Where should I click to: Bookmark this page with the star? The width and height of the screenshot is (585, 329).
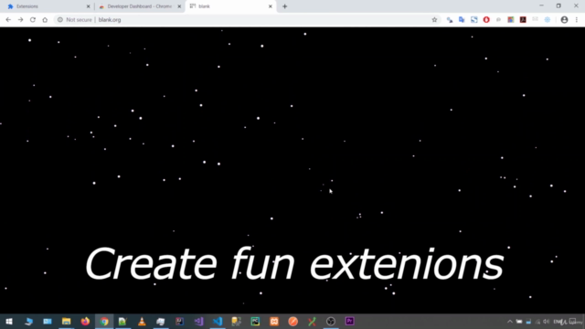[434, 20]
